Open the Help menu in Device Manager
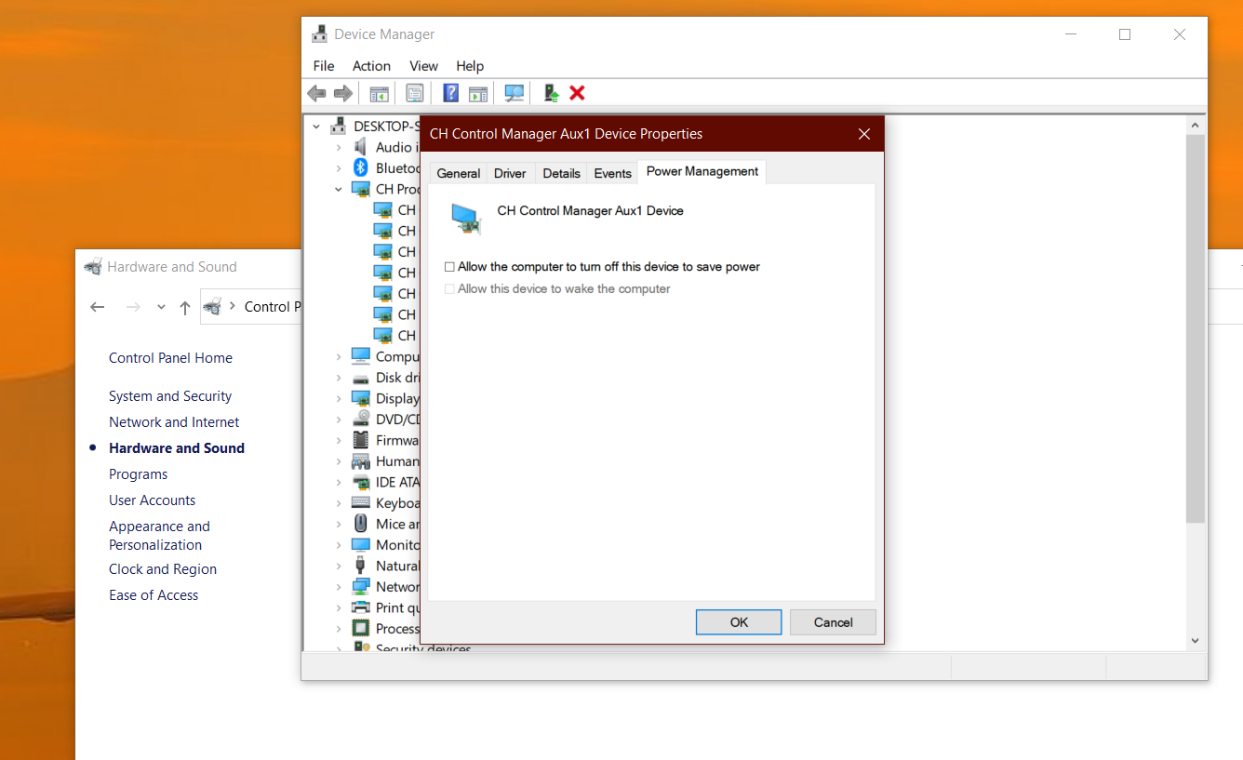 point(470,66)
